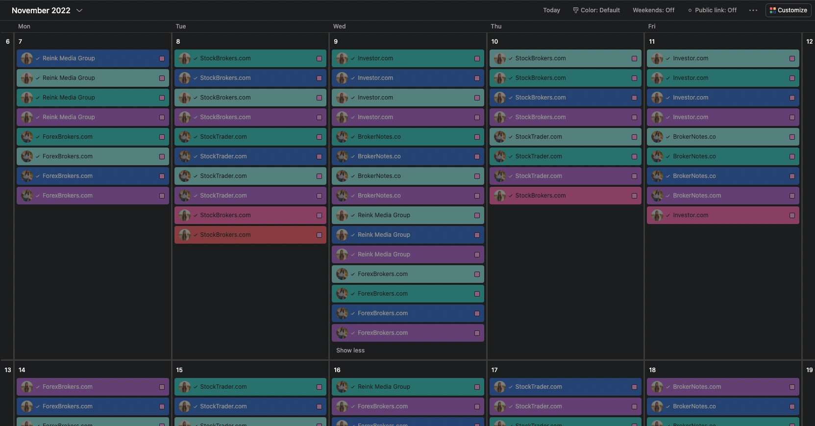Image resolution: width=815 pixels, height=426 pixels.
Task: Collapse Wednesday 9 tasks with Show less
Action: pyautogui.click(x=350, y=351)
